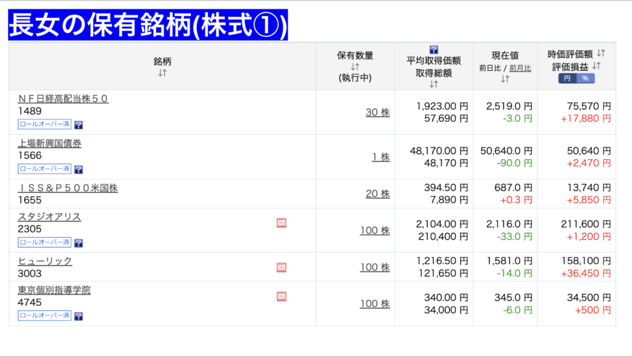Click the help icon above 平均取得価額 header

coord(433,50)
